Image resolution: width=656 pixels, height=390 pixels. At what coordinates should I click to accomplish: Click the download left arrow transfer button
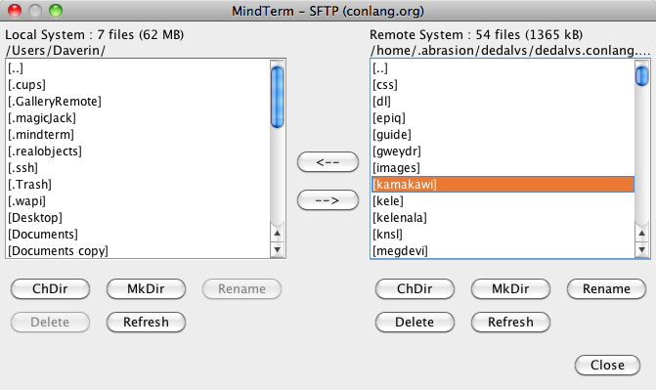tap(328, 162)
